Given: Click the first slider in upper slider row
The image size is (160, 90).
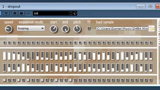Looking at the screenshot, I should [4, 56].
